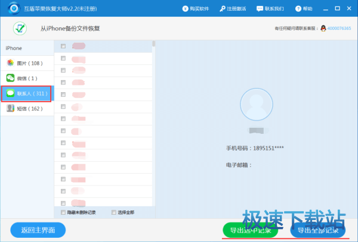Viewport: 358px width, 242px height.
Task: Check the 选择全部 box
Action: 114,212
